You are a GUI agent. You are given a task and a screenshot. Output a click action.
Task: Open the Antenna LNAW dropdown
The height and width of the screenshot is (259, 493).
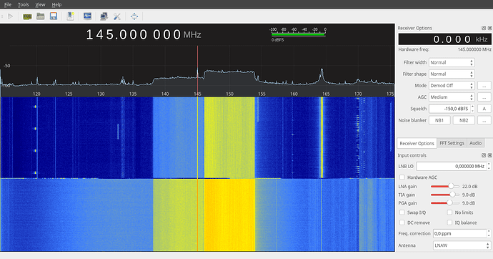pyautogui.click(x=462, y=245)
